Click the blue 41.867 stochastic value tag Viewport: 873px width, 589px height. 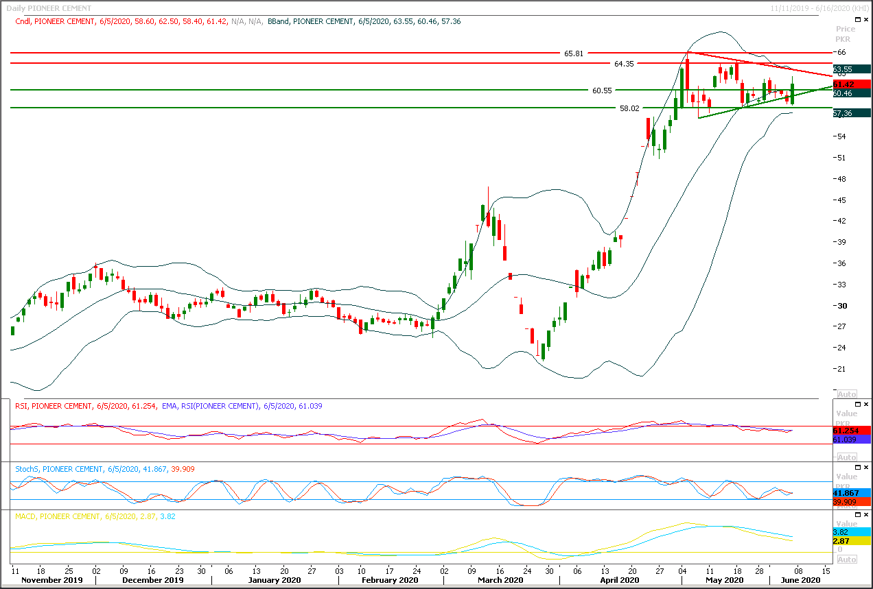[852, 492]
